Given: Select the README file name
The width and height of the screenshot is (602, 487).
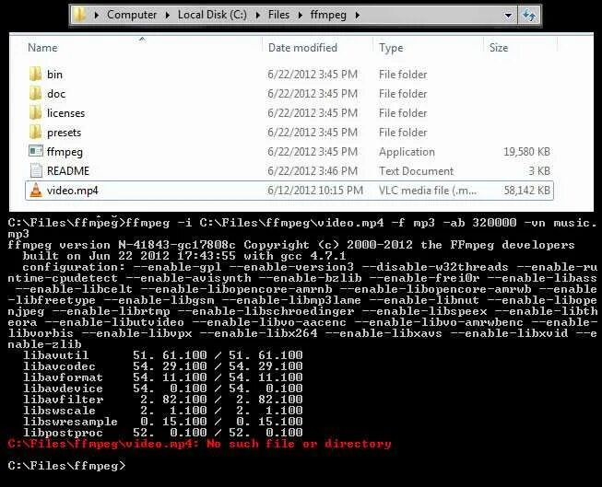Looking at the screenshot, I should coord(68,170).
